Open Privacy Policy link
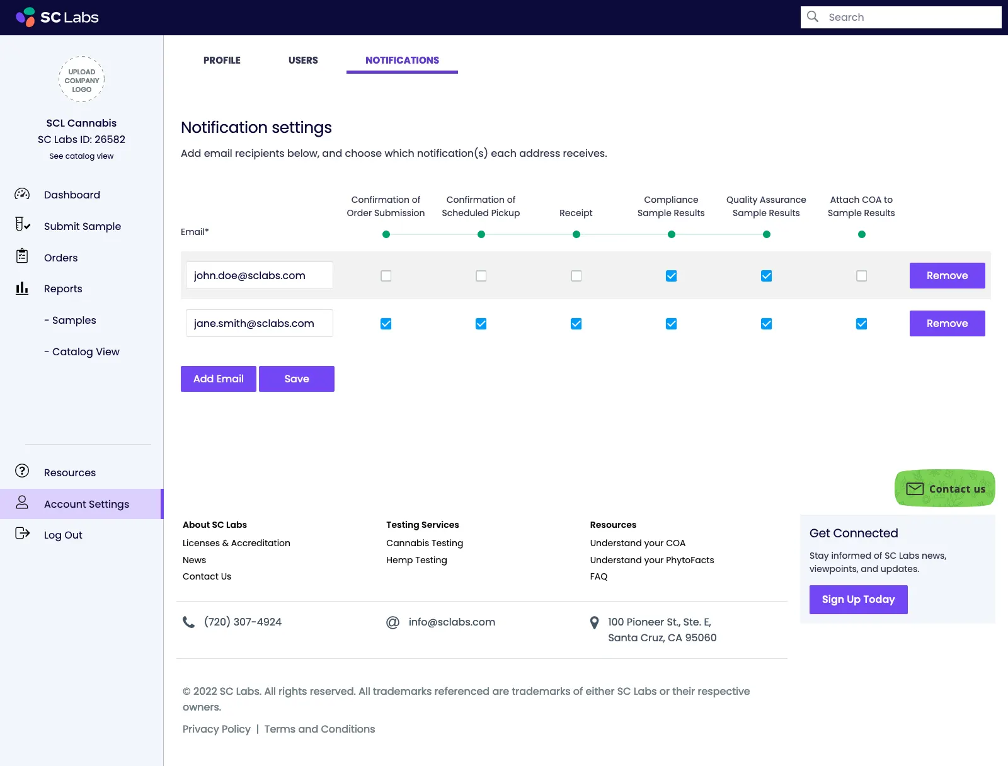1008x766 pixels. [x=217, y=729]
